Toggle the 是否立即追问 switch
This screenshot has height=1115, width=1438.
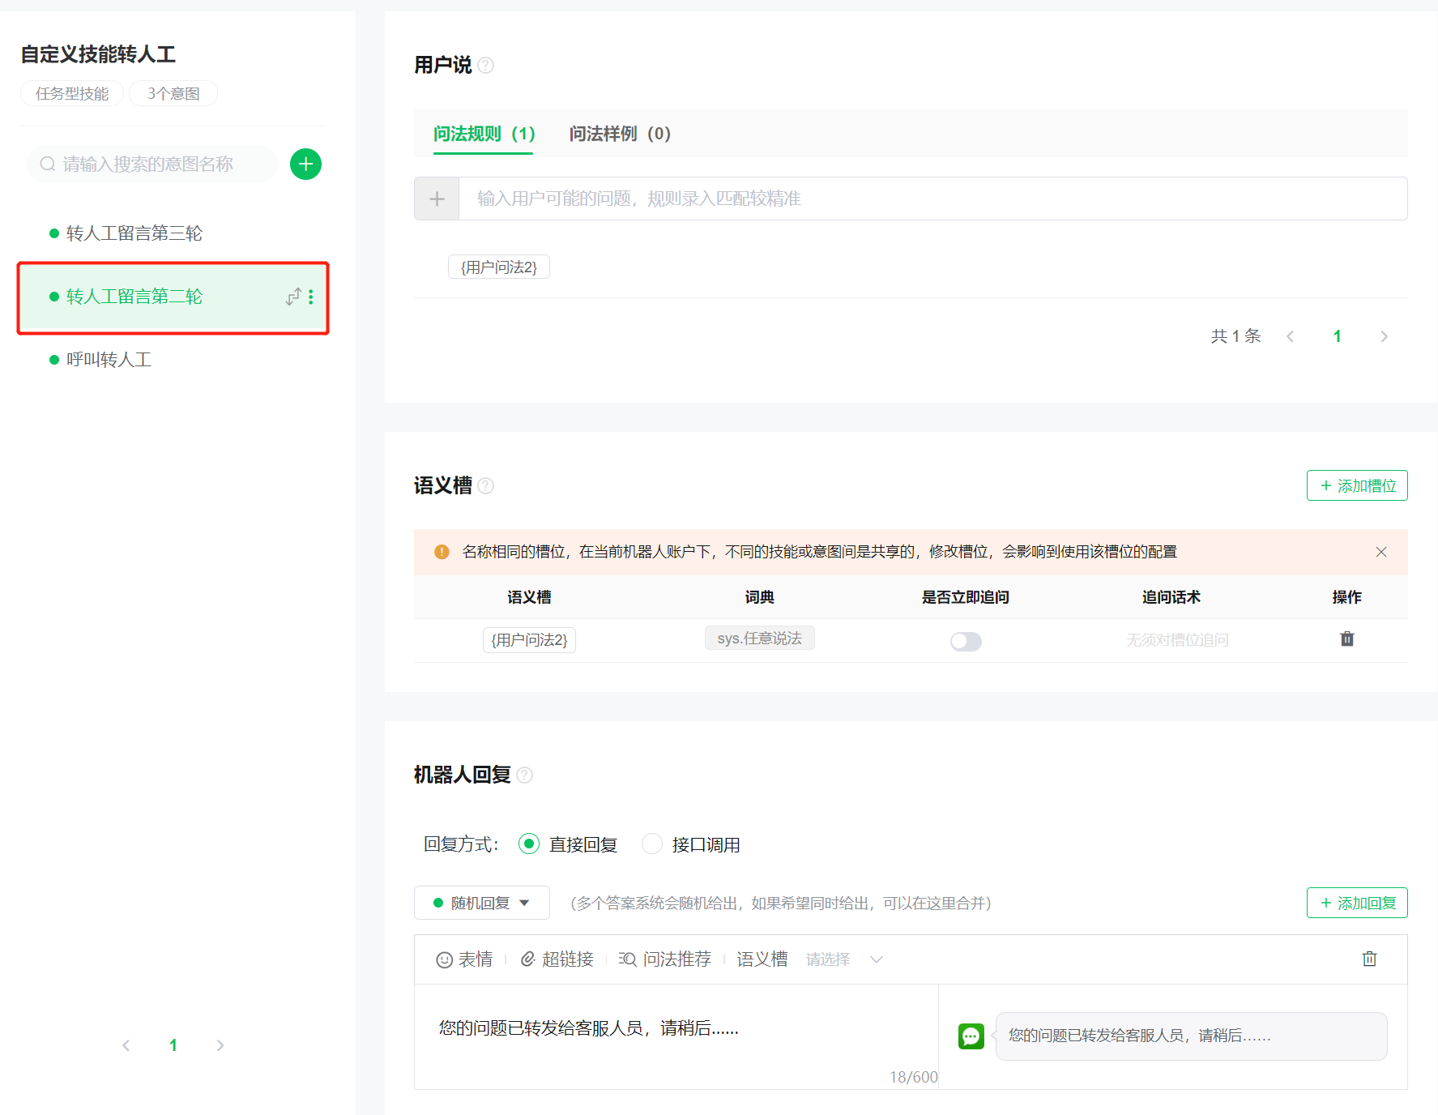coord(966,642)
